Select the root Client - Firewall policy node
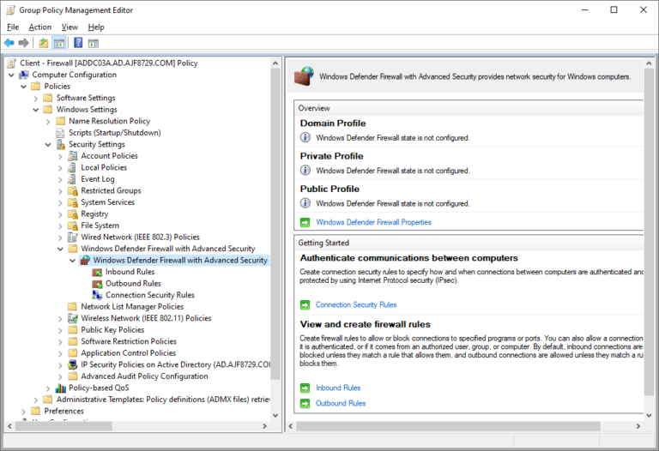This screenshot has width=659, height=451. coord(108,63)
